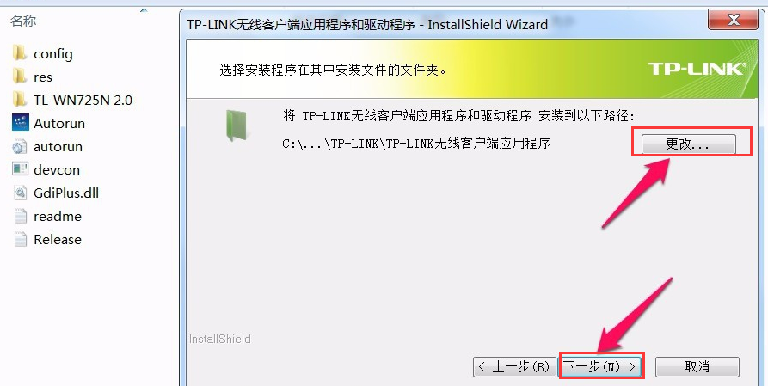Close the InstallShield Wizard window

[x=734, y=20]
